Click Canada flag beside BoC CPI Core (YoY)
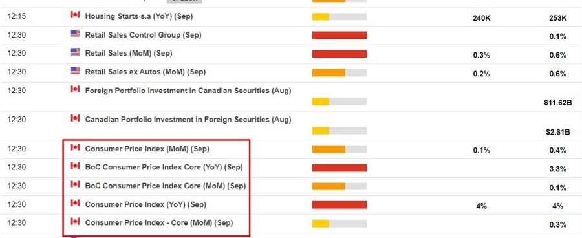The image size is (582, 238). (x=76, y=166)
